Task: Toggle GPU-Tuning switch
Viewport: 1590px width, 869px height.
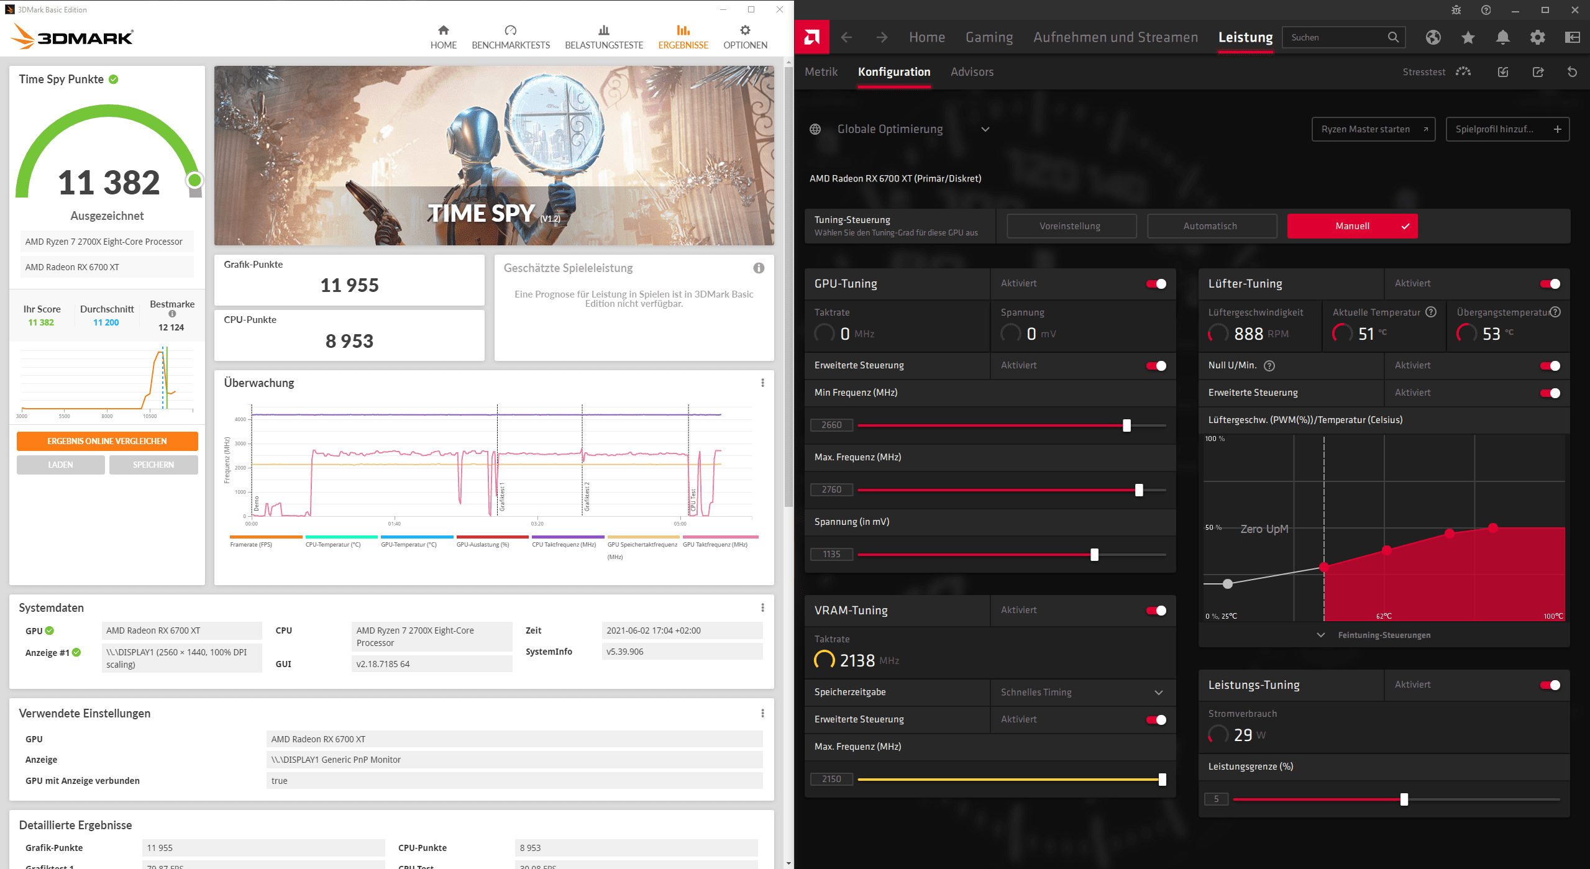Action: 1156,284
